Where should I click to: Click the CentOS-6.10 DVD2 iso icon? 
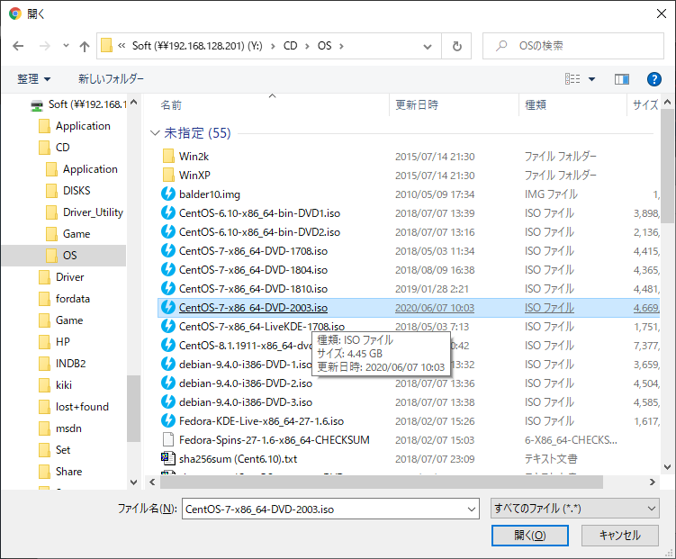[168, 232]
